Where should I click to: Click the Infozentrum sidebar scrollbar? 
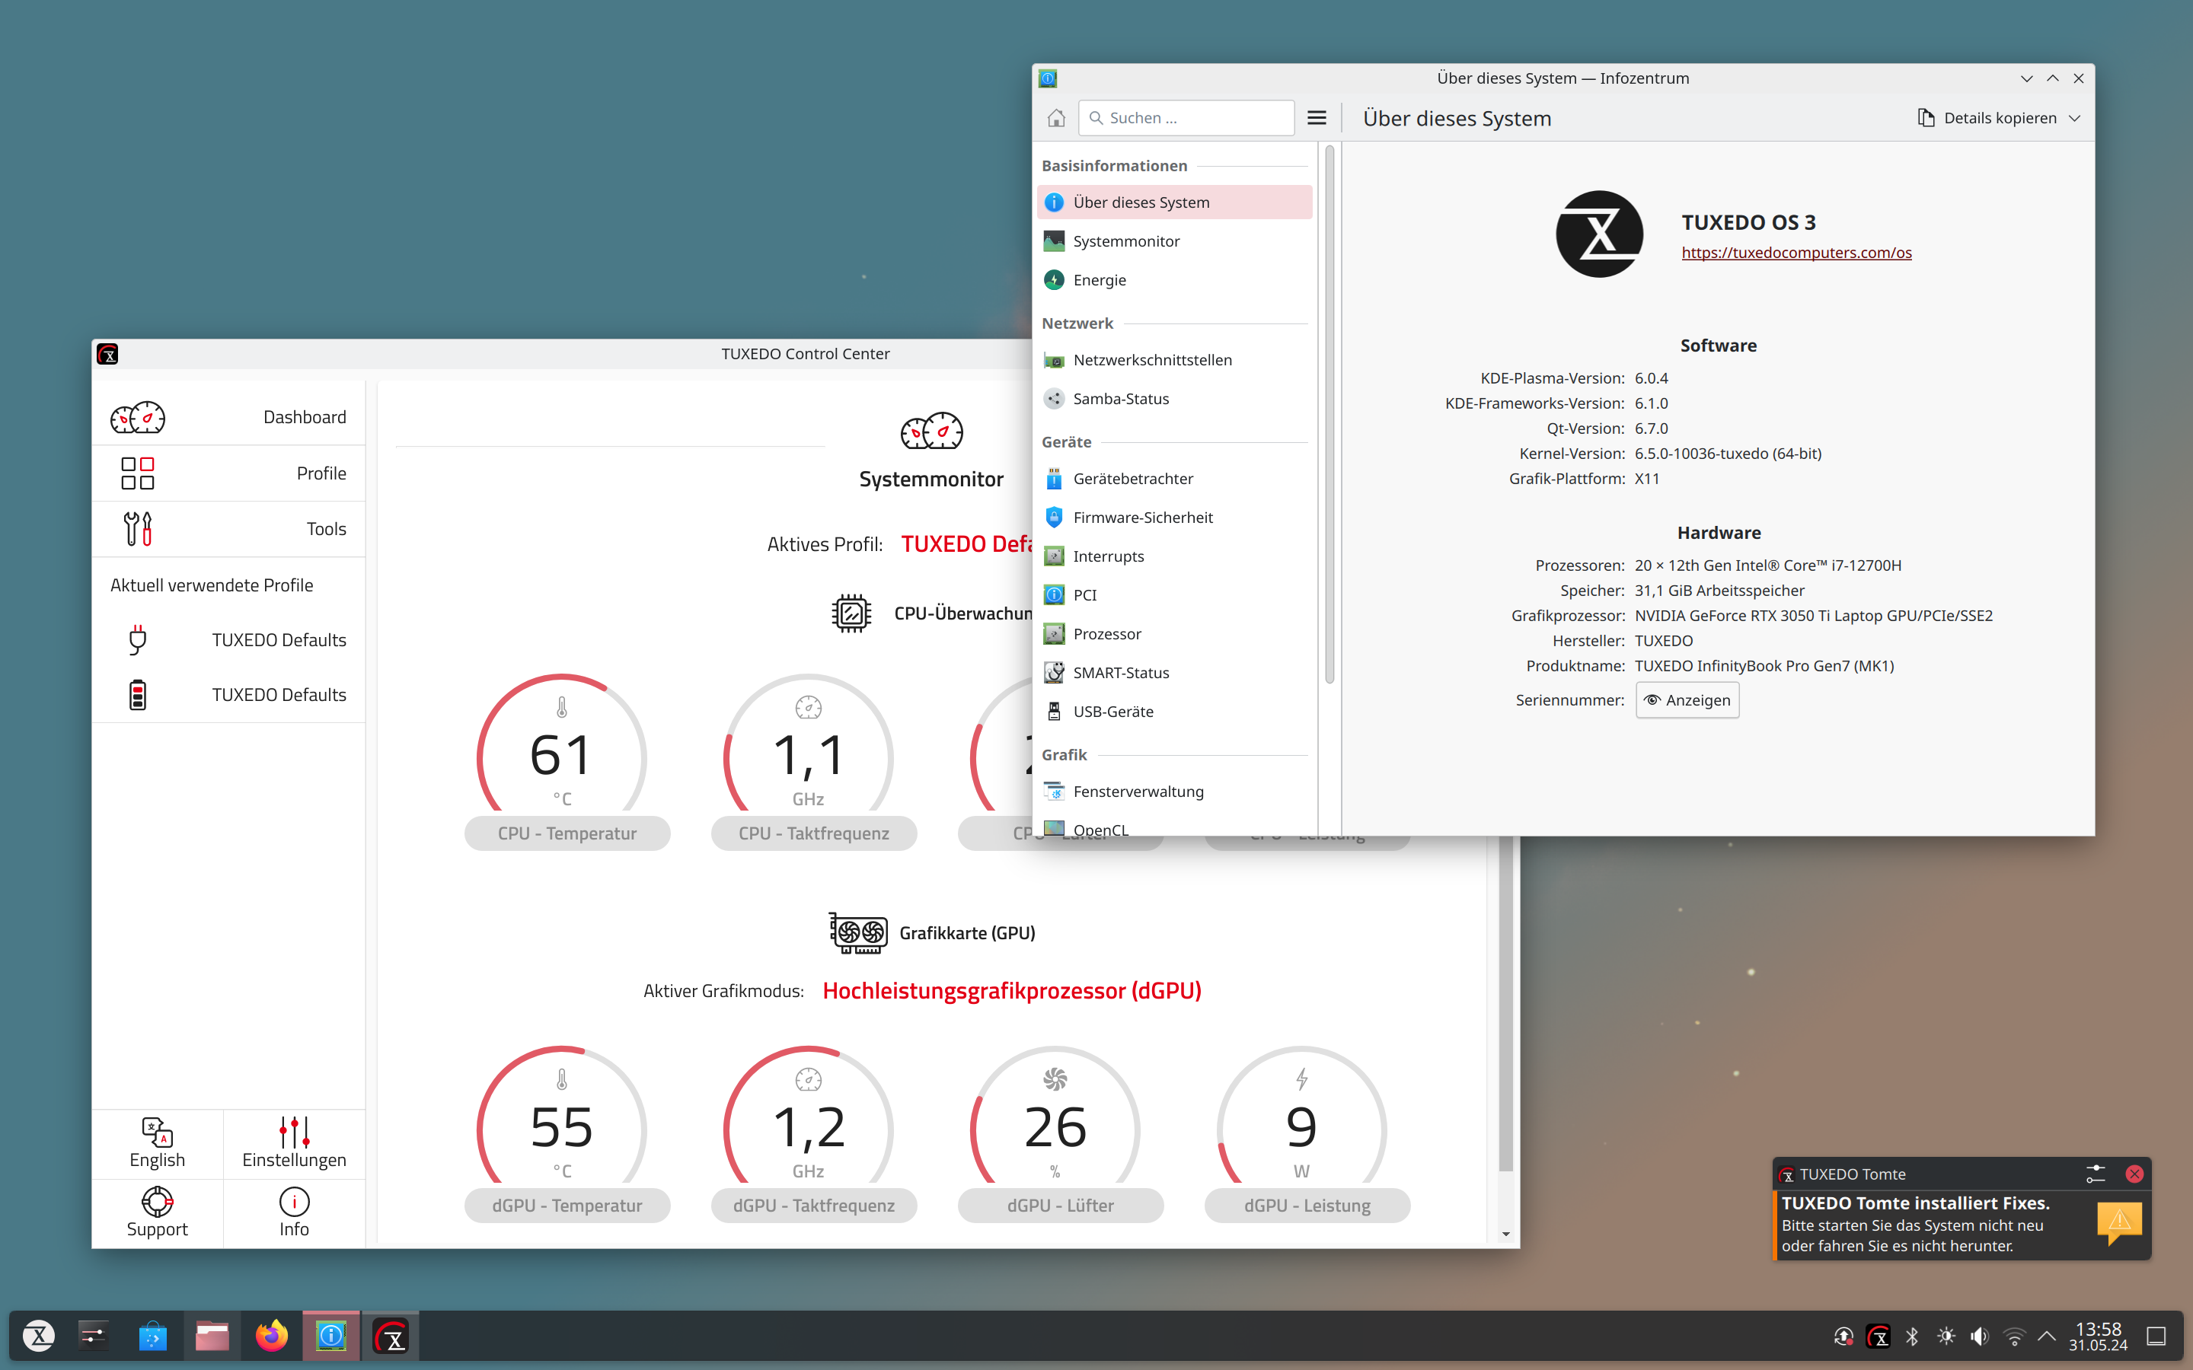tap(1330, 415)
